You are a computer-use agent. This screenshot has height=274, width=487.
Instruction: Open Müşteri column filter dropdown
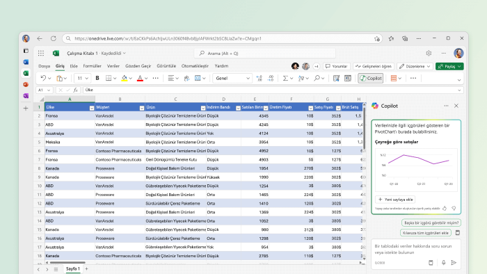(142, 108)
